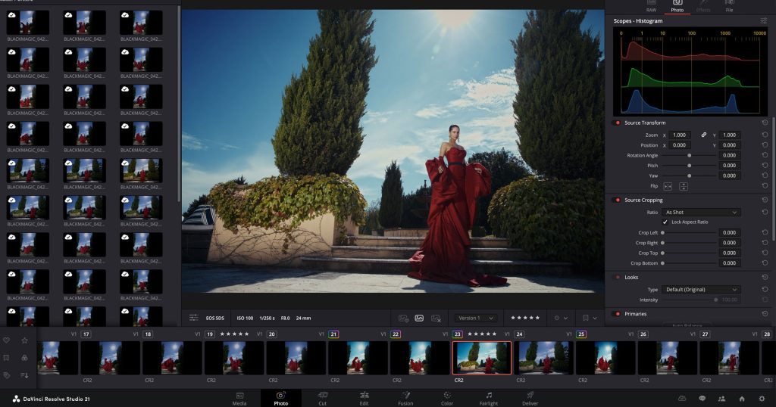Viewport: 776px width, 407px height.
Task: Click the image icon with X mark
Action: (436, 318)
